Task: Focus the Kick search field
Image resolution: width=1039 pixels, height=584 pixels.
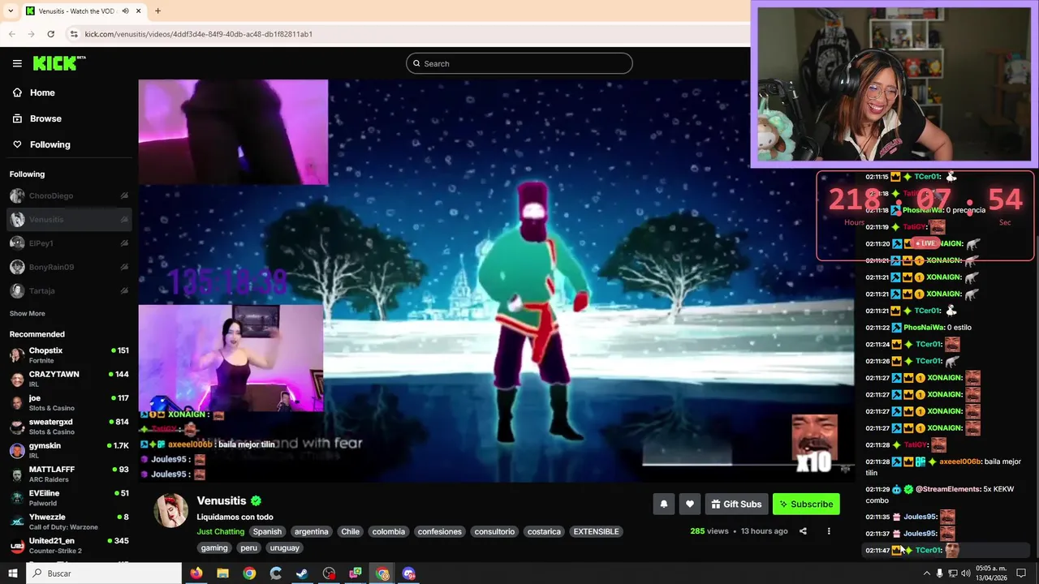Action: 519,63
